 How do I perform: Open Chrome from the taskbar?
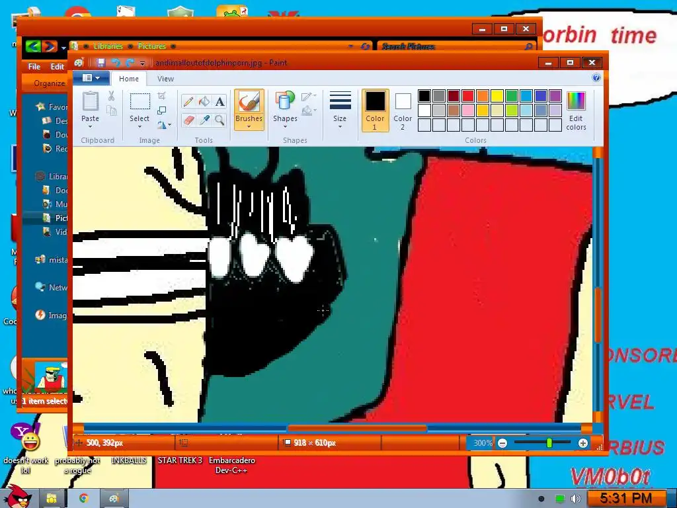point(83,498)
